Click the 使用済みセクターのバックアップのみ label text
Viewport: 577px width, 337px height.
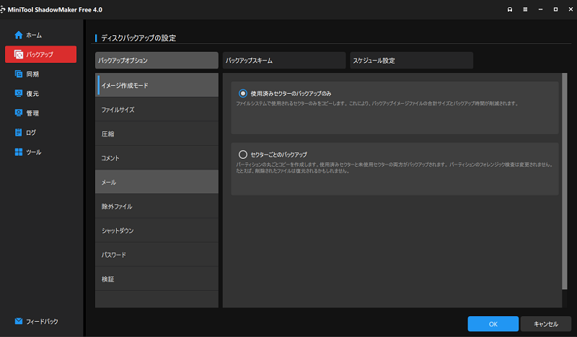[291, 94]
